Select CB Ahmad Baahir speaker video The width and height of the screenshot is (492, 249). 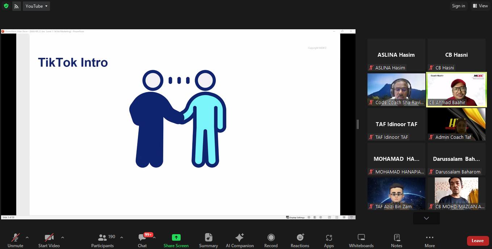457,90
